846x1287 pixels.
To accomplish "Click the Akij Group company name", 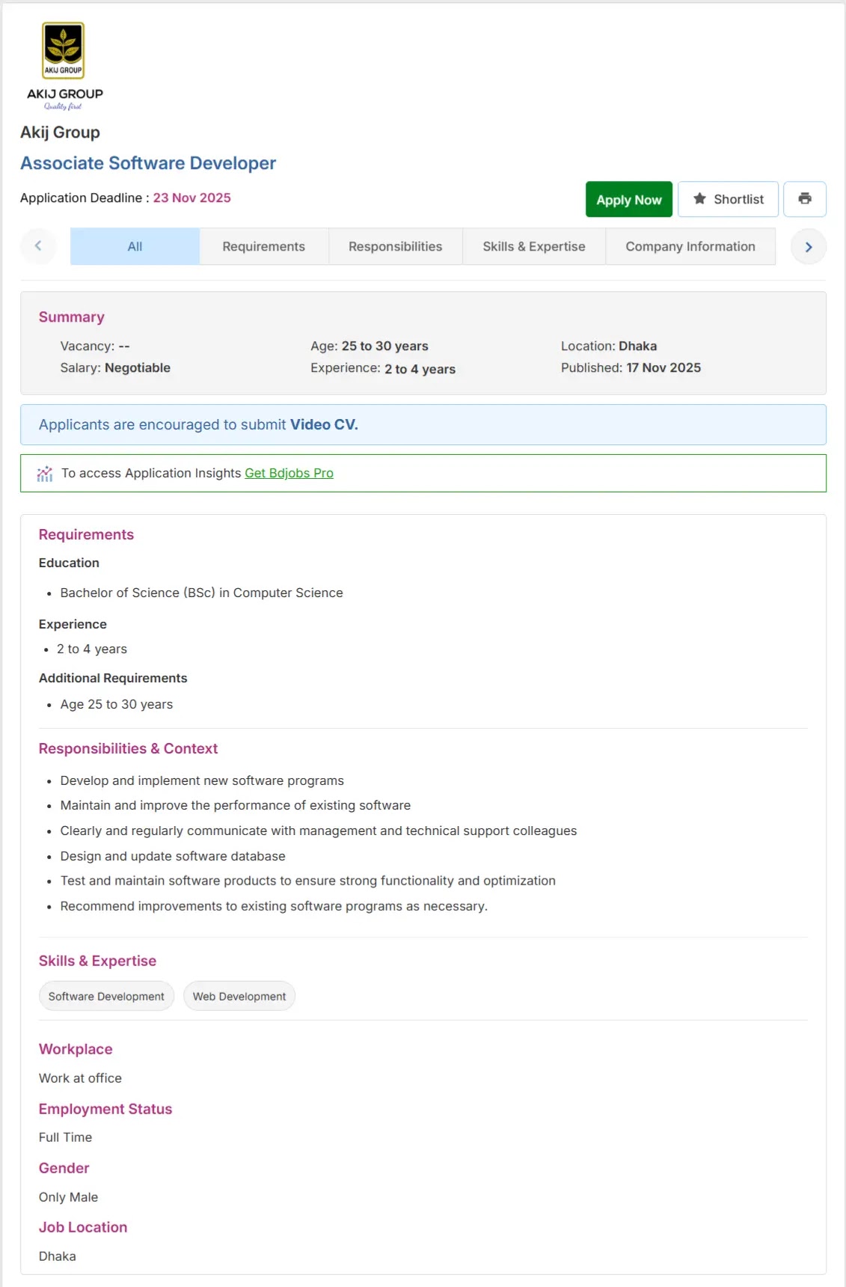I will click(60, 132).
